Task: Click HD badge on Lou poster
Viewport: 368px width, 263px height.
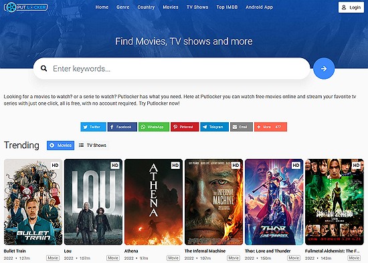Action: (115, 166)
